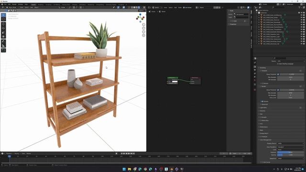Open the File menu
The height and width of the screenshot is (172, 306).
(x=5, y=4)
